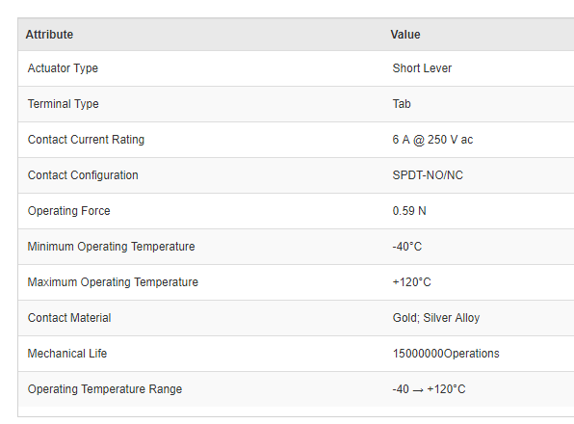Click the Value column header
Image resolution: width=574 pixels, height=424 pixels.
pyautogui.click(x=405, y=35)
